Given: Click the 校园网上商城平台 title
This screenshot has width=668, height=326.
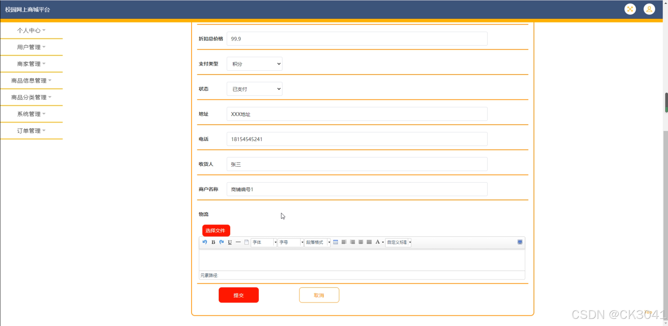Looking at the screenshot, I should click(x=27, y=10).
